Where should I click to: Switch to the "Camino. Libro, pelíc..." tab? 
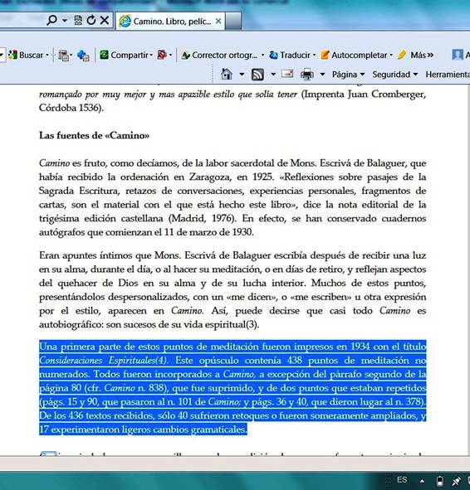coord(171,22)
